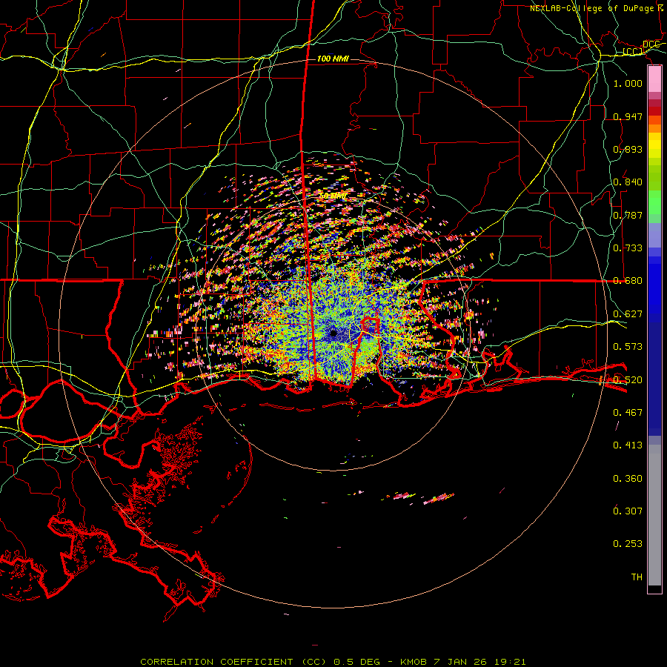Screen dimensions: 667x667
Task: Click the 0.573 legend value
Action: click(x=628, y=347)
